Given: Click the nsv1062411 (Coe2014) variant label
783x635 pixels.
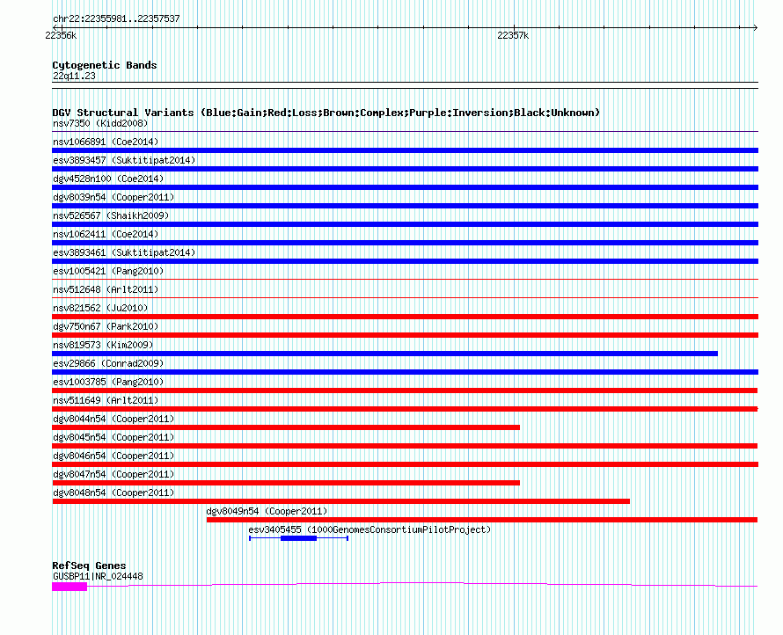Looking at the screenshot, I should pyautogui.click(x=106, y=234).
